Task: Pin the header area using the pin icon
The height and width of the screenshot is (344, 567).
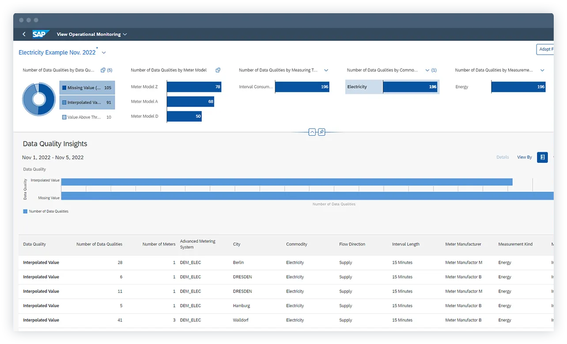Action: point(321,131)
